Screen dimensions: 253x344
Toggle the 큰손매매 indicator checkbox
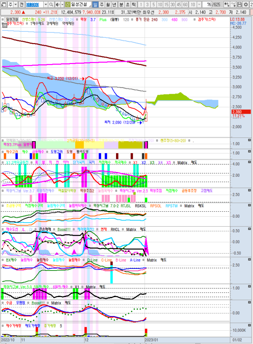(35, 229)
